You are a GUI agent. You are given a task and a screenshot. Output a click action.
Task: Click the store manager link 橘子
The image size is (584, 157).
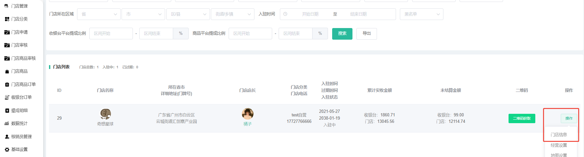(247, 124)
